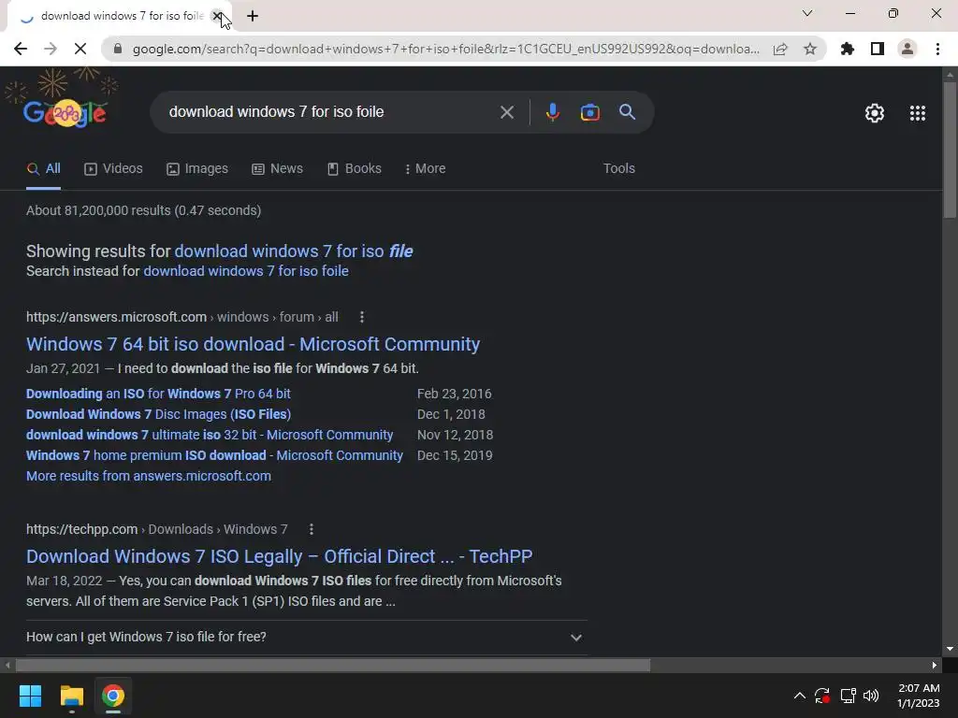
Task: Open taskbar clock showing 2:07 AM
Action: [919, 696]
